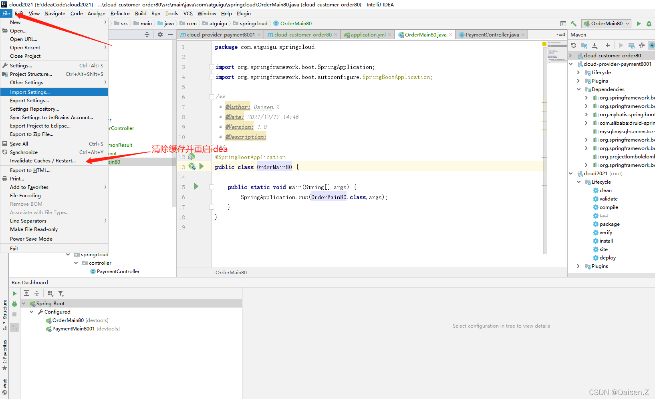The image size is (655, 399).
Task: Click the OrderMain80 breadcrumb in navigation bar
Action: (x=292, y=23)
